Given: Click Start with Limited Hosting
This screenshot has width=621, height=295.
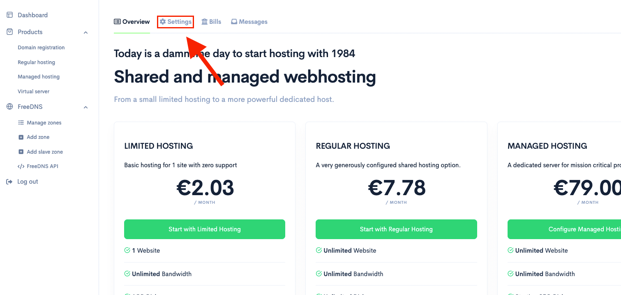Looking at the screenshot, I should pyautogui.click(x=204, y=229).
